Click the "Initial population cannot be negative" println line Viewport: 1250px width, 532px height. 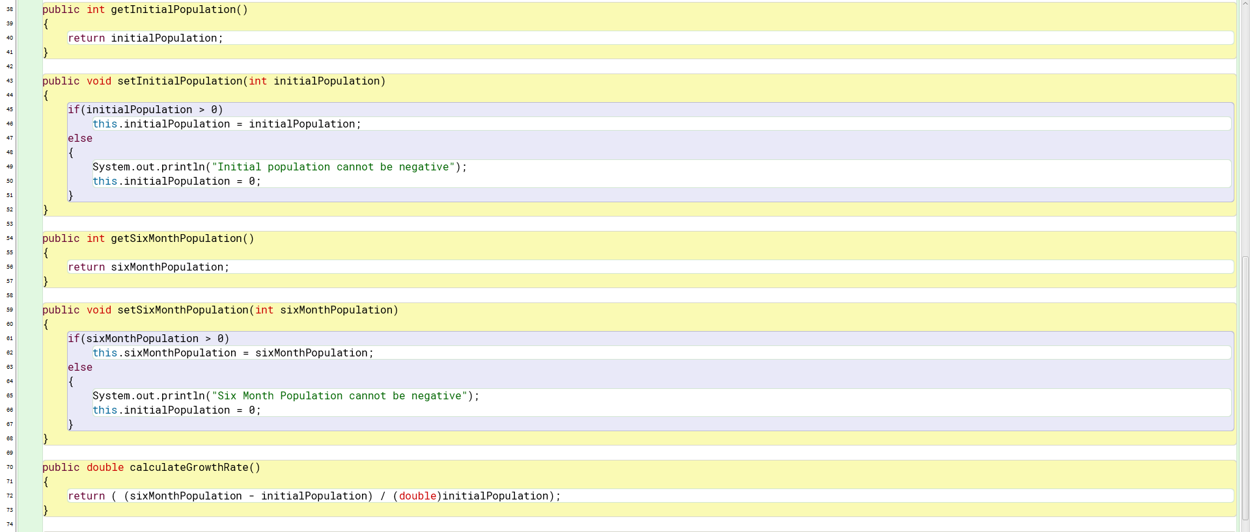(280, 167)
